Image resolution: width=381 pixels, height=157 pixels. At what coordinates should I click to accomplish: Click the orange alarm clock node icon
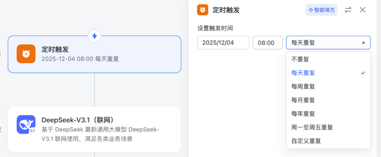(26, 54)
